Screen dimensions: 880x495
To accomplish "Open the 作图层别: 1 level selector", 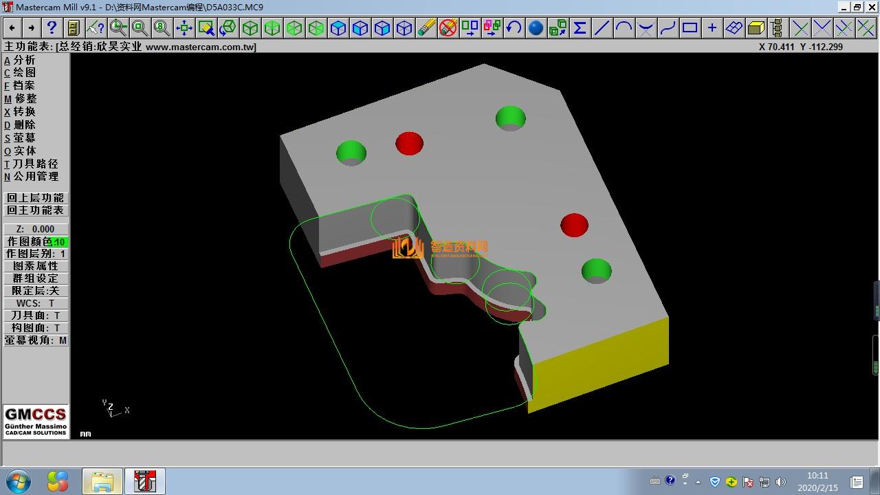I will pos(36,254).
